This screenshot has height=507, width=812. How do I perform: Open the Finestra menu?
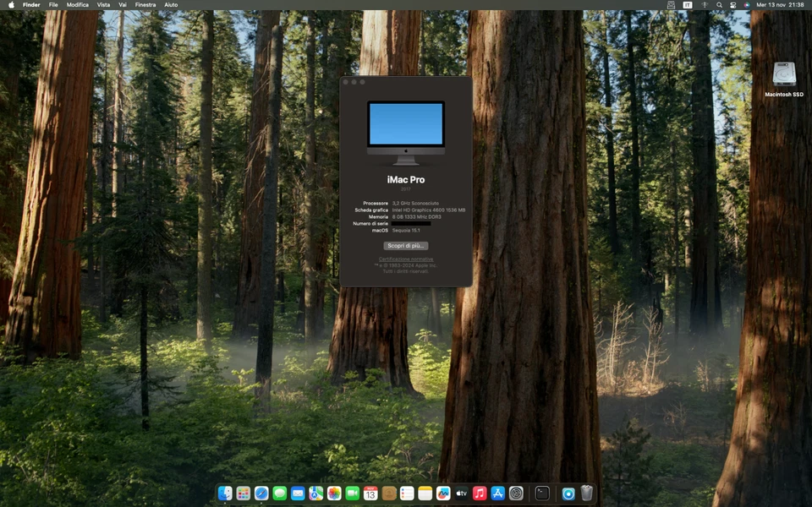tap(145, 5)
